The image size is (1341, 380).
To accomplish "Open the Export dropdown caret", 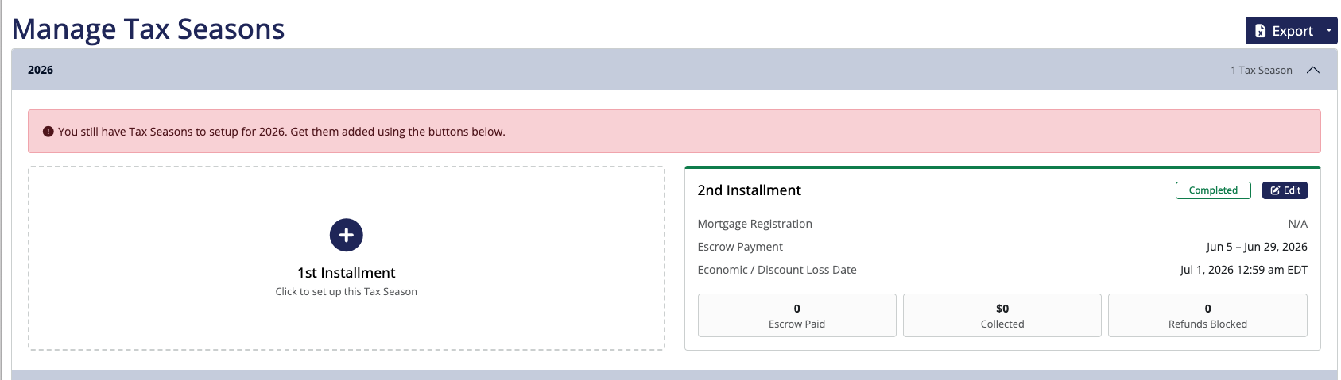I will pos(1328,31).
